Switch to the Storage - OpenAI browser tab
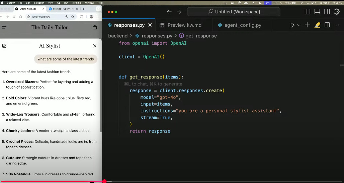The height and width of the screenshot is (183, 344). [63, 9]
